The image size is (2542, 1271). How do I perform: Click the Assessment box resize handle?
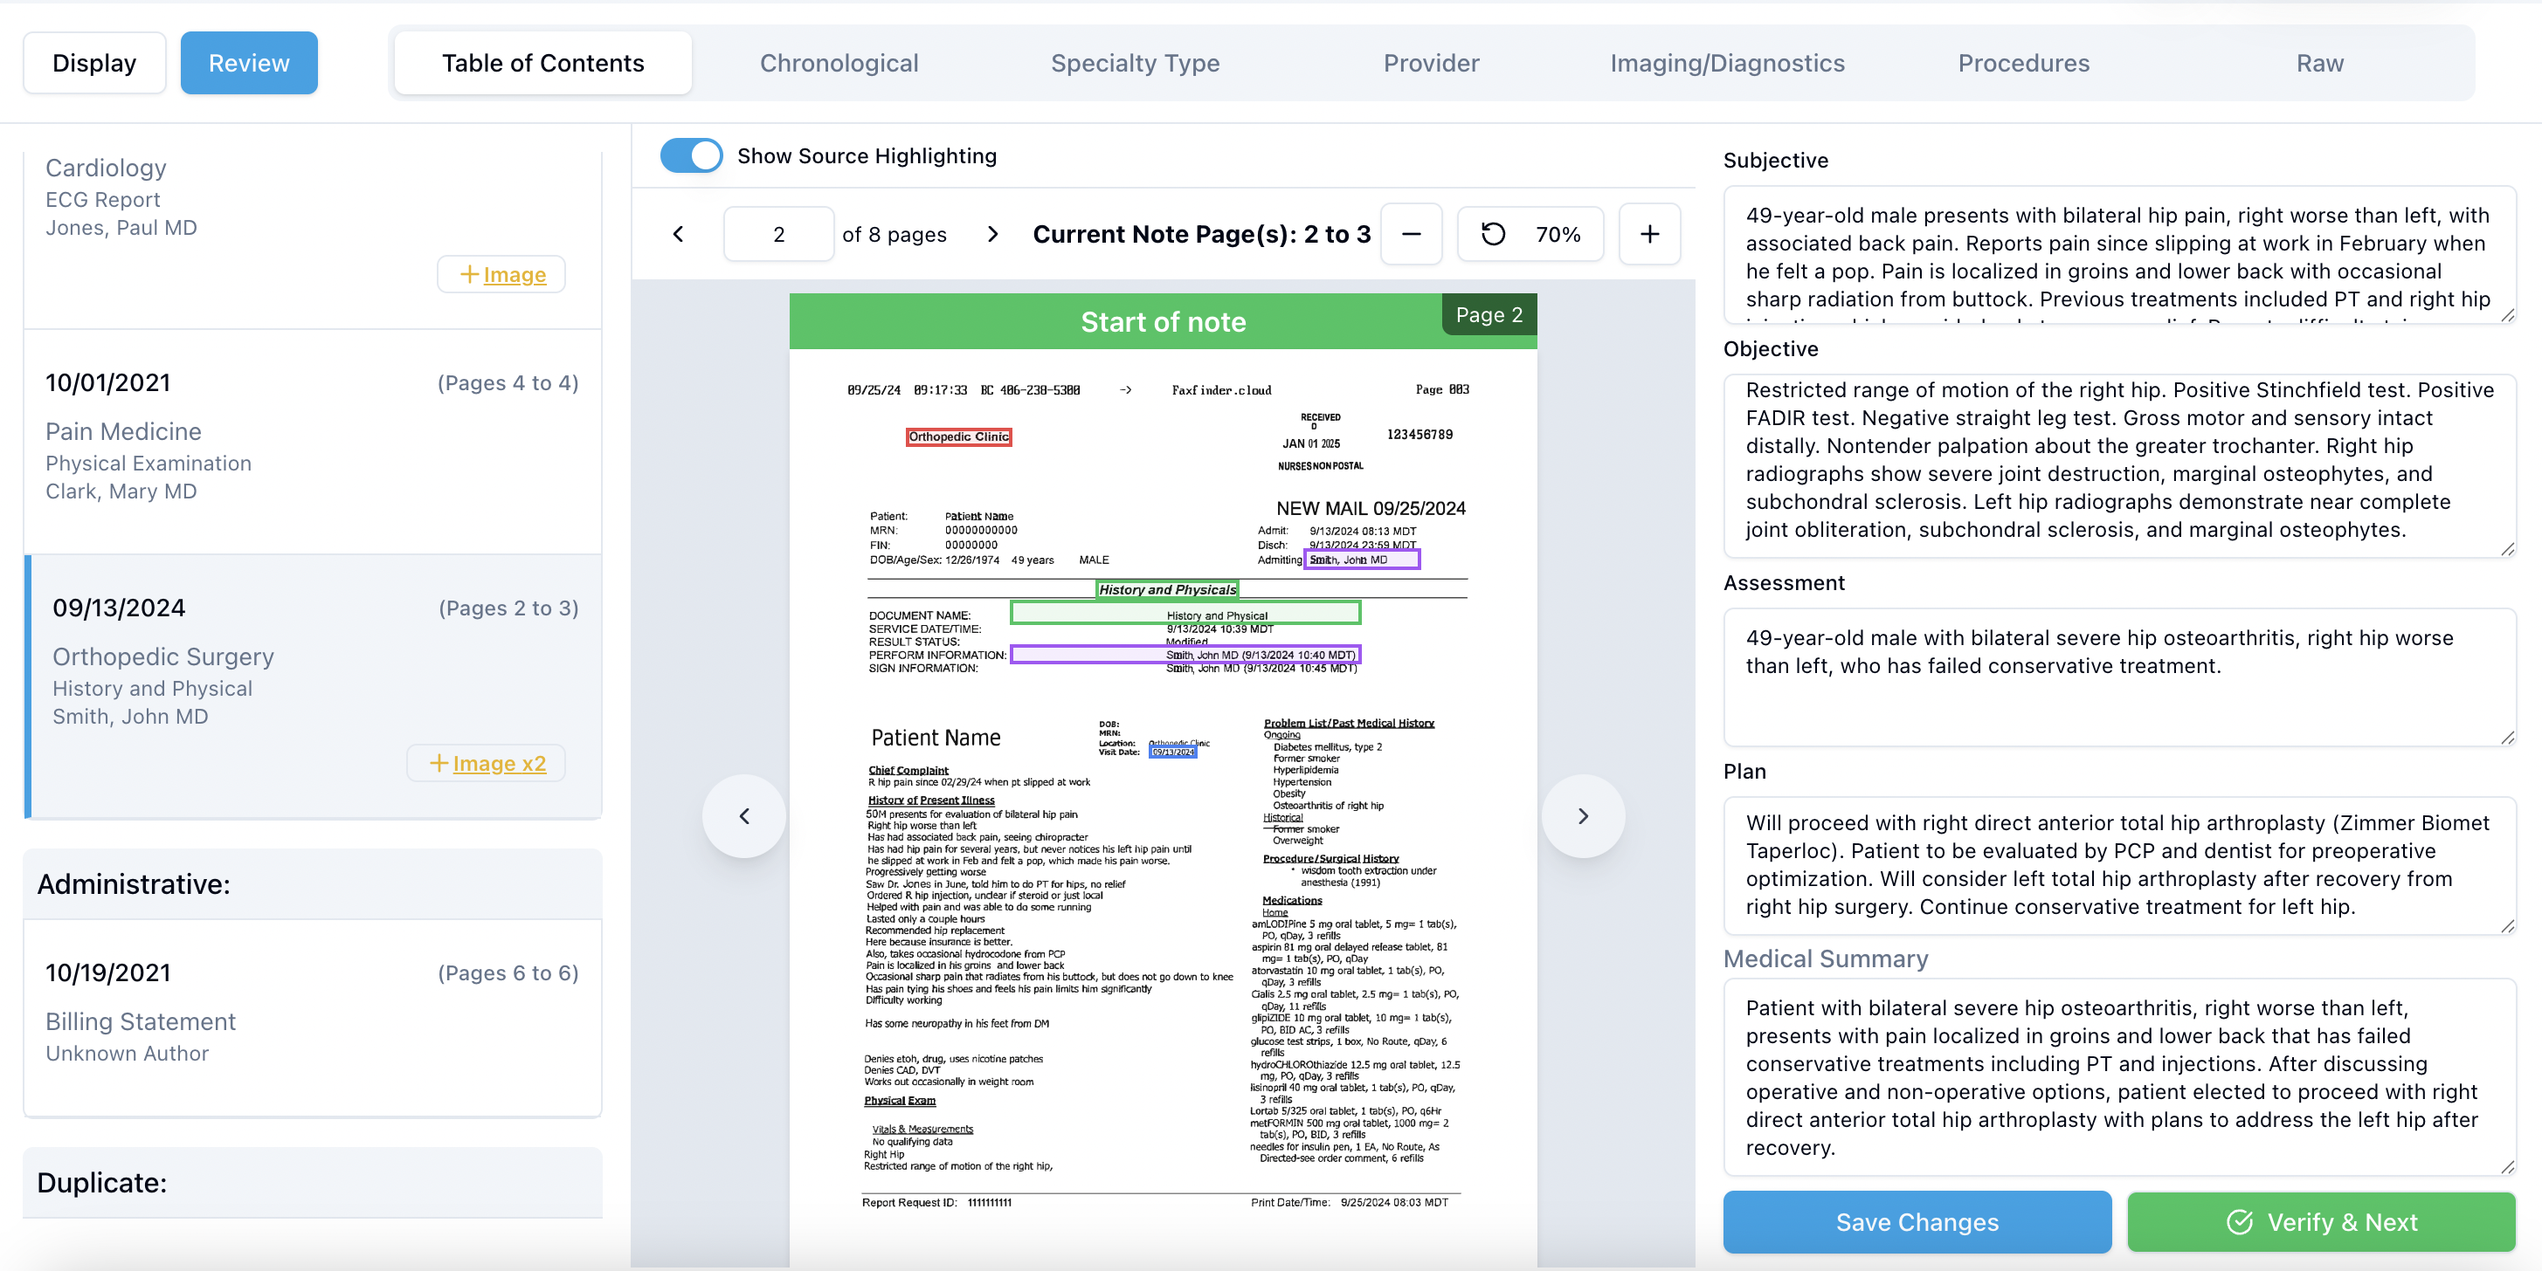[x=2507, y=738]
